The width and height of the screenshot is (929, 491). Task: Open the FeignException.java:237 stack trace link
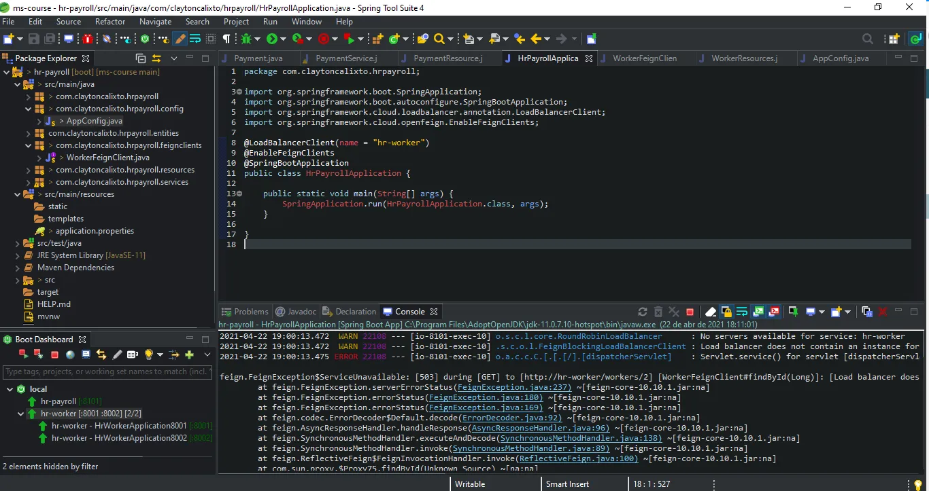pyautogui.click(x=514, y=387)
